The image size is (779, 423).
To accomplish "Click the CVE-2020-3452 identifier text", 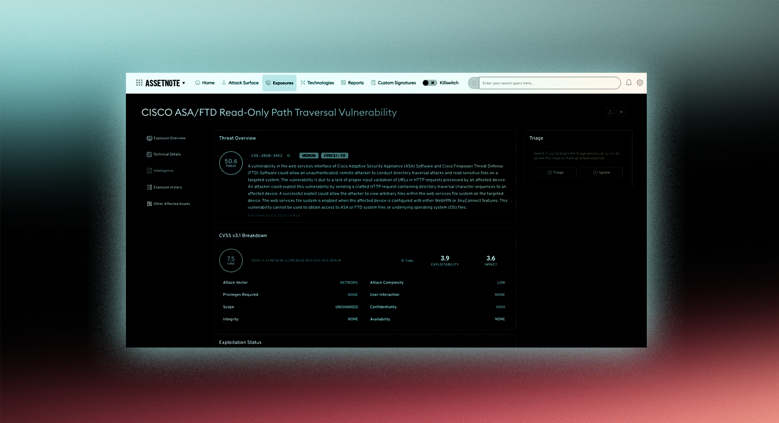I will (x=267, y=156).
